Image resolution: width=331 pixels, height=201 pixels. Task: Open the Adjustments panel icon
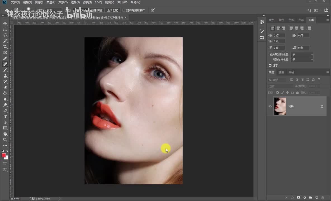coord(262,38)
